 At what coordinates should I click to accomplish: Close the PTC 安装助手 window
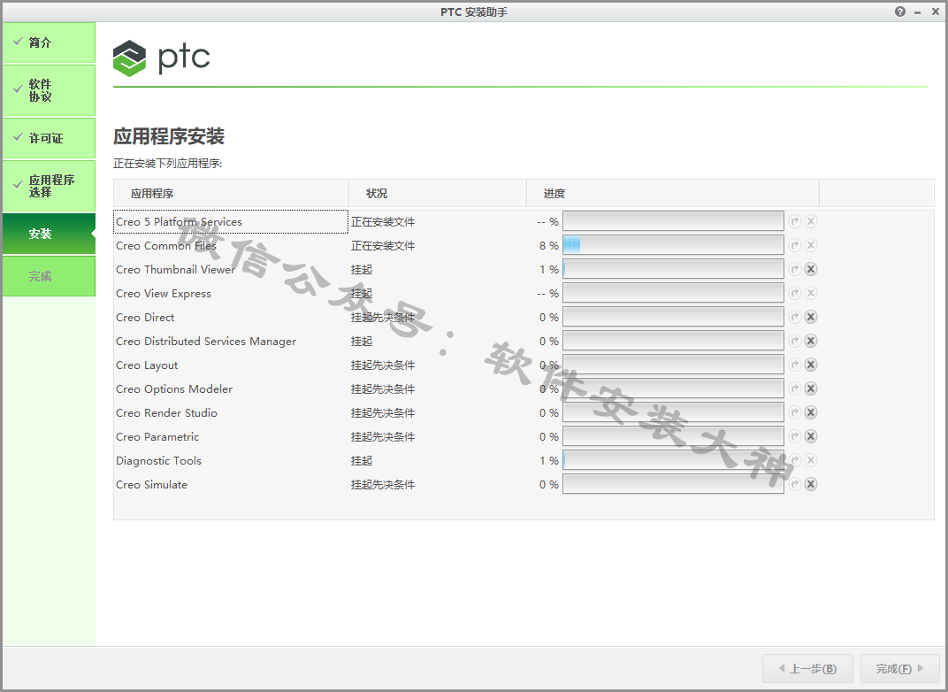click(936, 12)
